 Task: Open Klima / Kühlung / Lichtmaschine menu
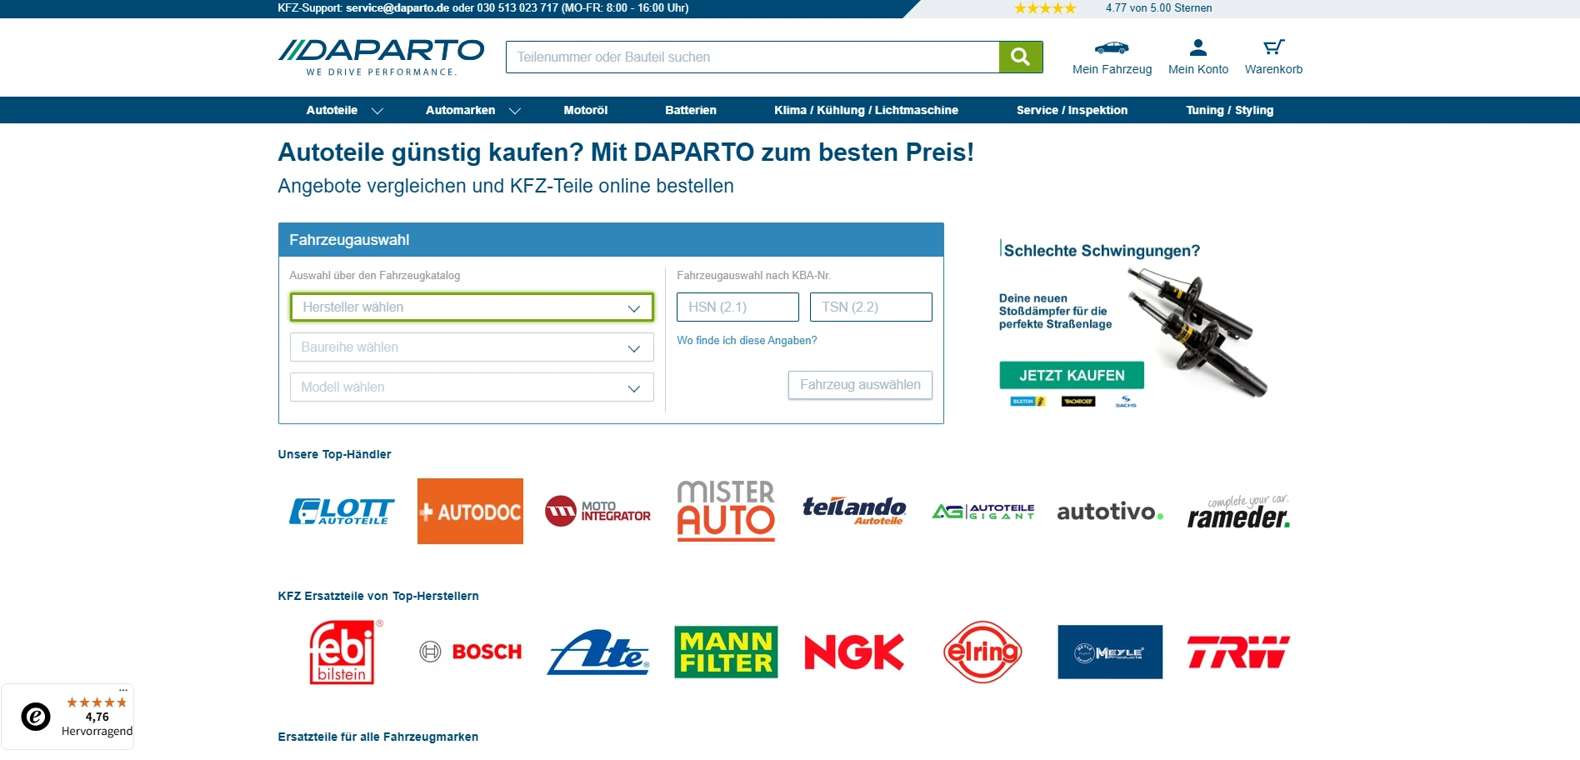coord(866,110)
